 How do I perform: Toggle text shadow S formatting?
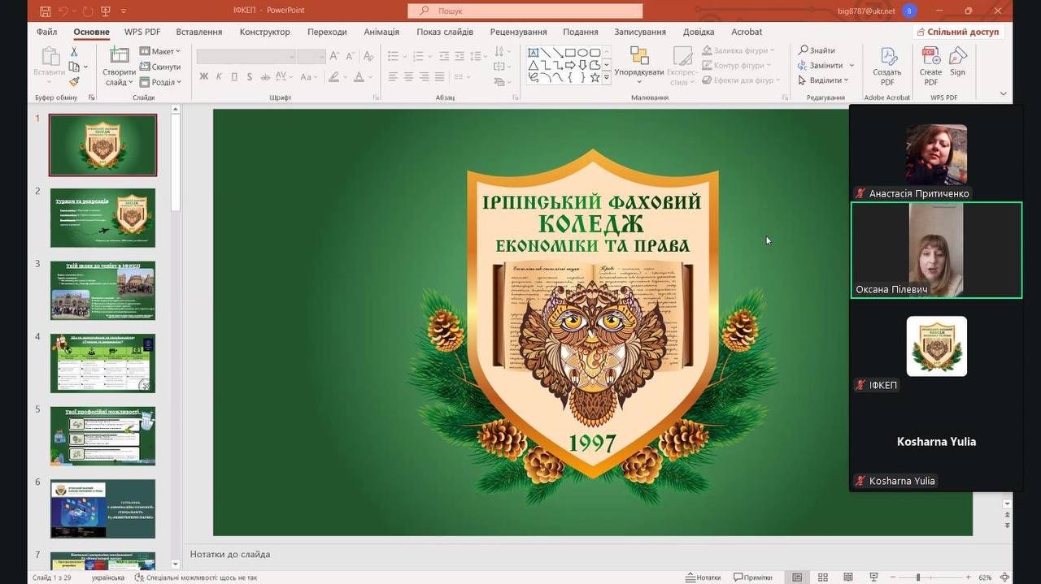249,77
